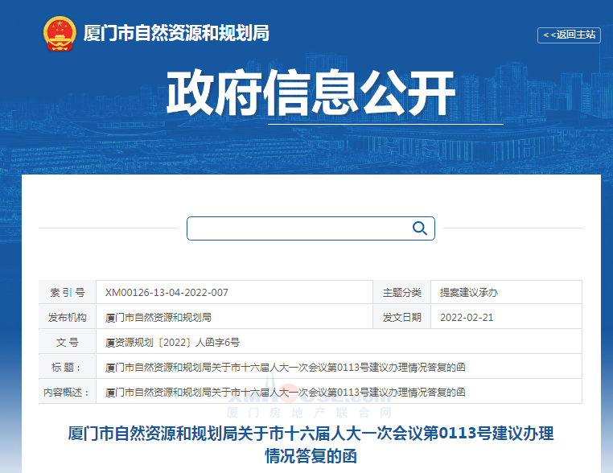
Task: Click the 厦门市自然资源和规划局 site title in header
Action: 176,34
